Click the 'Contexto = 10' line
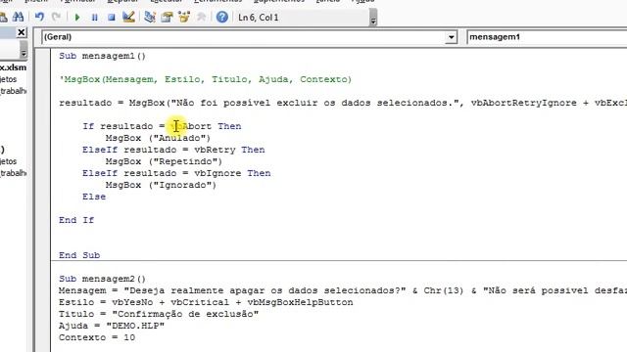The height and width of the screenshot is (352, 627). coord(97,337)
